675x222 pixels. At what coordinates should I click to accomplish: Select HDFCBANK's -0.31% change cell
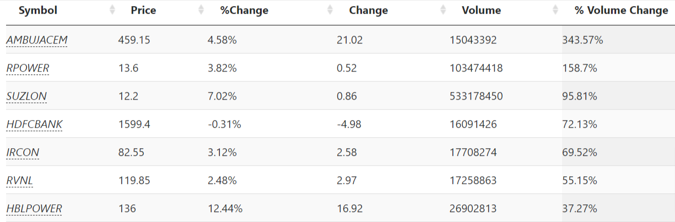tap(224, 124)
